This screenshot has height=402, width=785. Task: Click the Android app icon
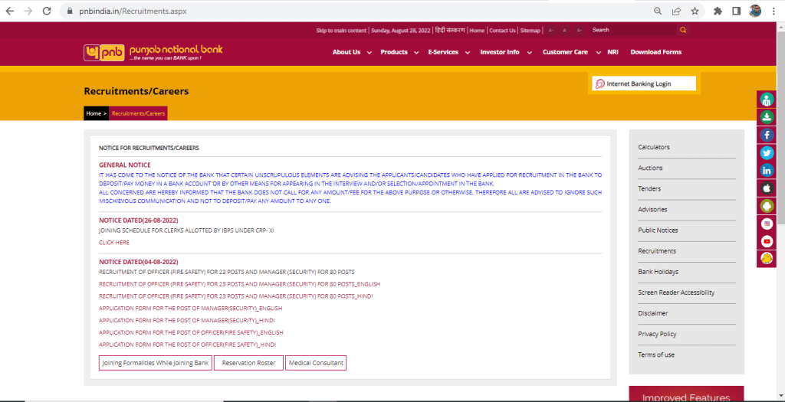click(x=767, y=206)
